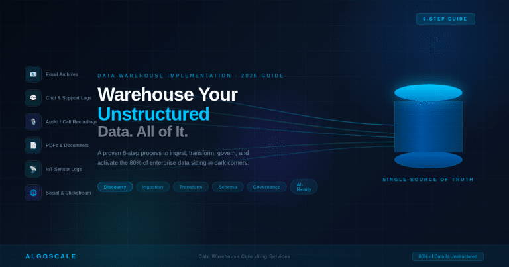Click the IoT Sensor Logs satellite icon
The height and width of the screenshot is (267, 509).
[33, 169]
